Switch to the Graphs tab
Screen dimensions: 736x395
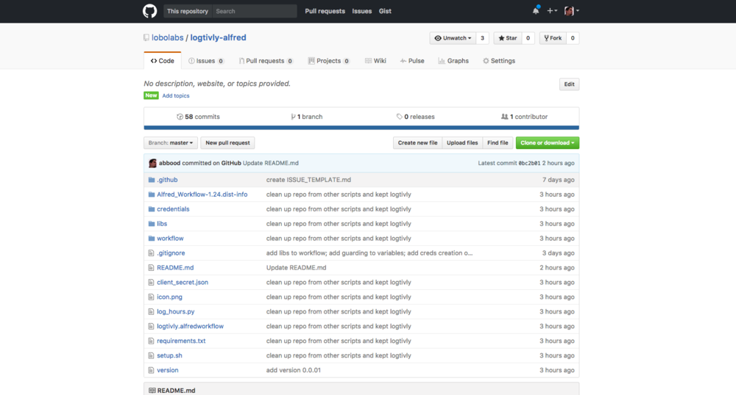453,61
